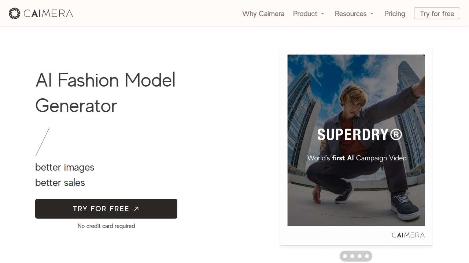Select the third carousel dot

click(359, 256)
